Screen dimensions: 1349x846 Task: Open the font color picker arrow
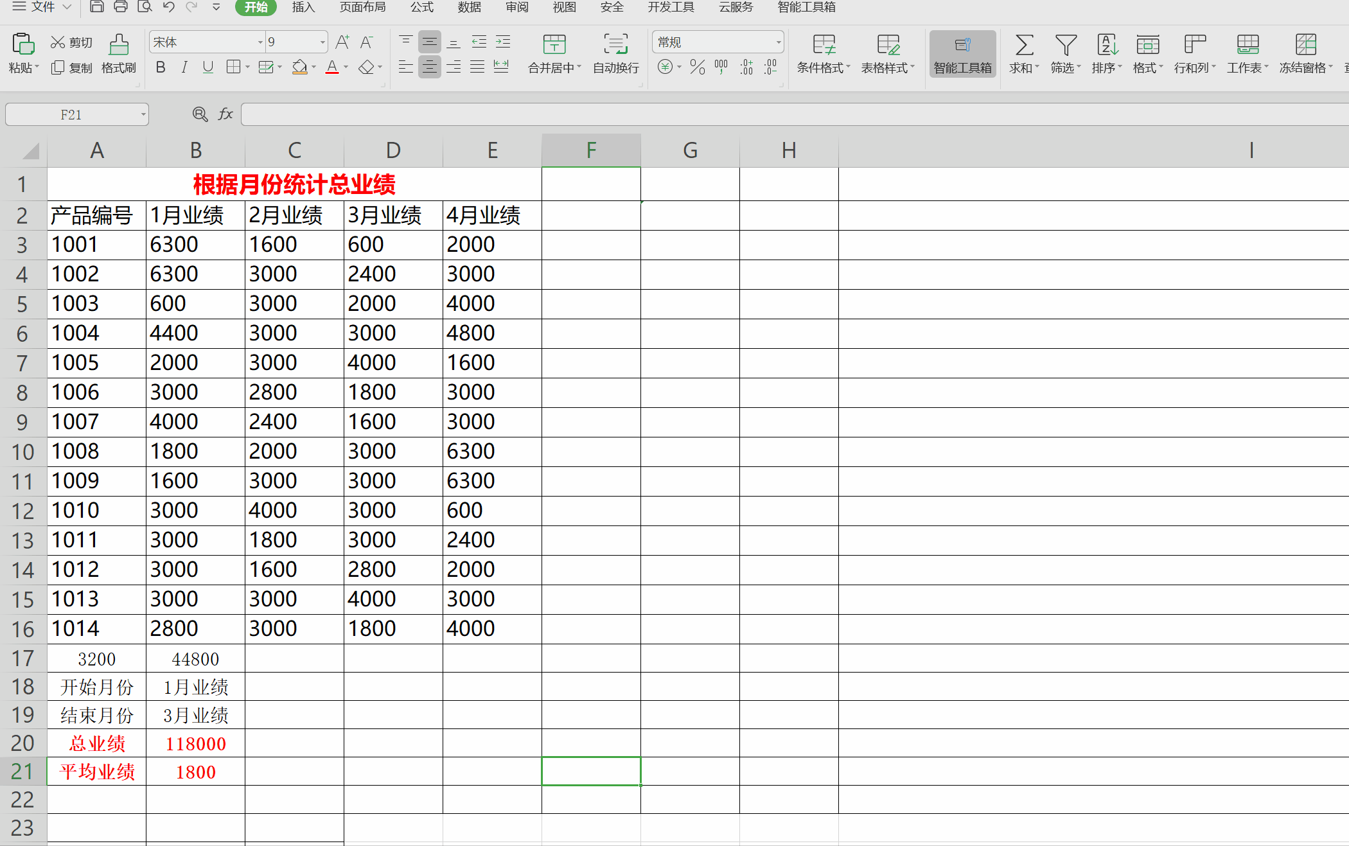coord(345,67)
